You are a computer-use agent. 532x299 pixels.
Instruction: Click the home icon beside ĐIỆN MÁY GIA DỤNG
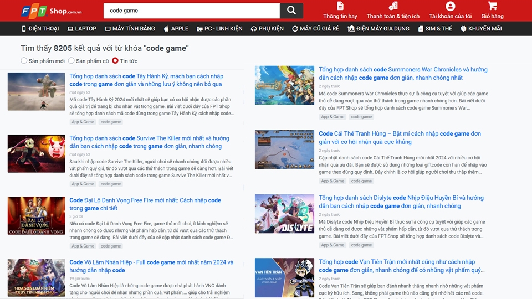pos(351,29)
